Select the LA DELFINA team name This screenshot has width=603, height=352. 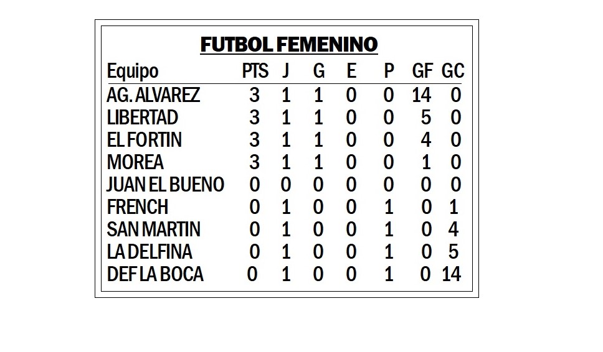150,251
